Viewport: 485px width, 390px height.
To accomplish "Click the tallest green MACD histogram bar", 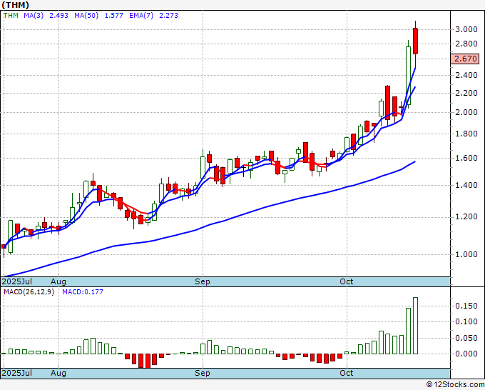I will tap(415, 326).
